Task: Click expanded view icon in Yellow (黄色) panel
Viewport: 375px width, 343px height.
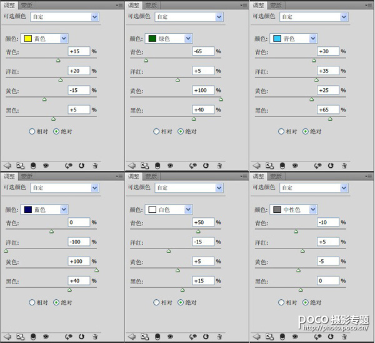Action: click(21, 165)
